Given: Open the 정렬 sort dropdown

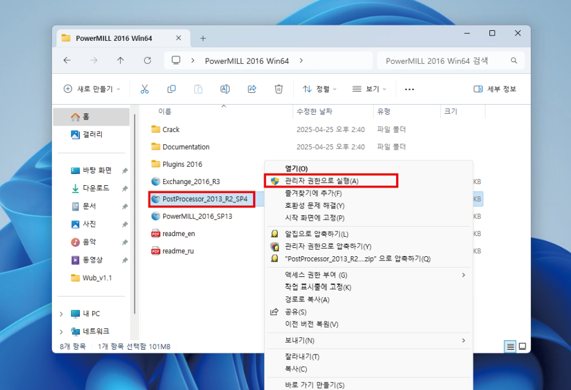Looking at the screenshot, I should tap(319, 89).
